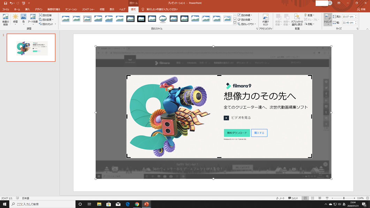Open Chrome from the taskbar
This screenshot has width=370, height=208.
coord(137,204)
